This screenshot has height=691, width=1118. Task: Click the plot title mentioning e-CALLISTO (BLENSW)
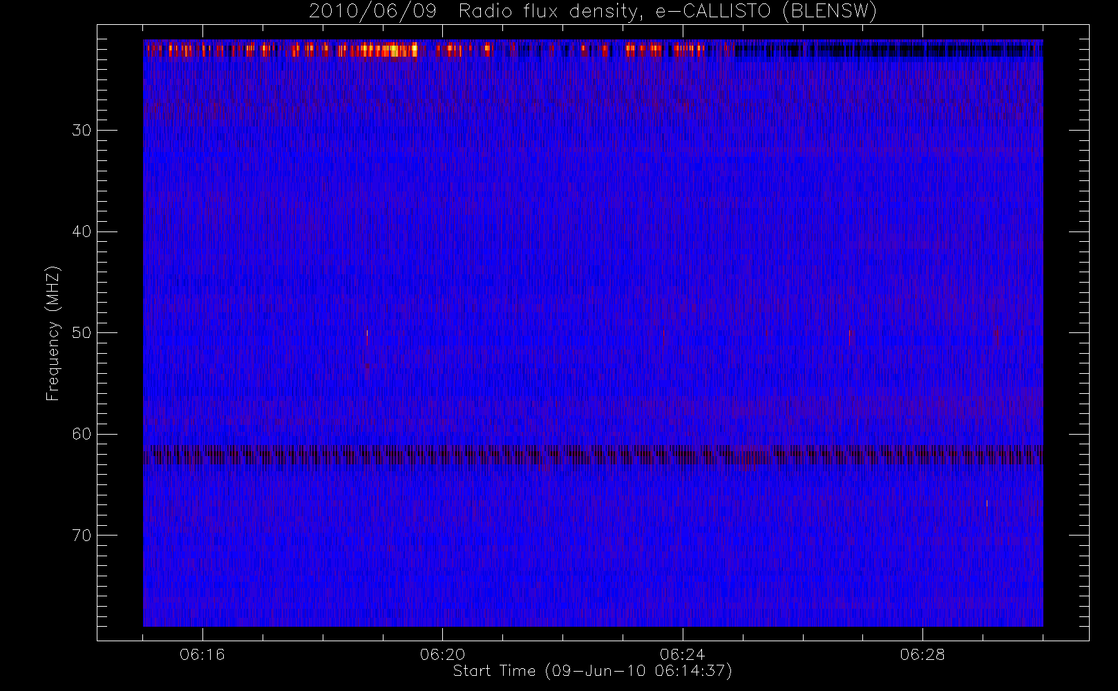(x=593, y=12)
